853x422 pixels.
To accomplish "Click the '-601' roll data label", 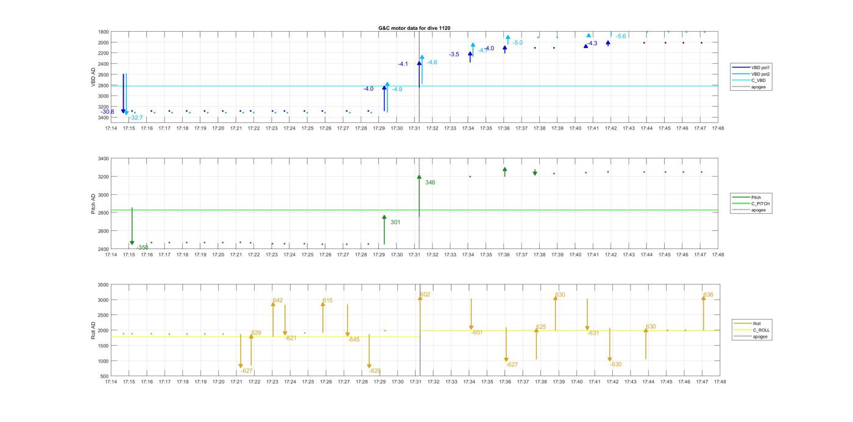I will 477,332.
